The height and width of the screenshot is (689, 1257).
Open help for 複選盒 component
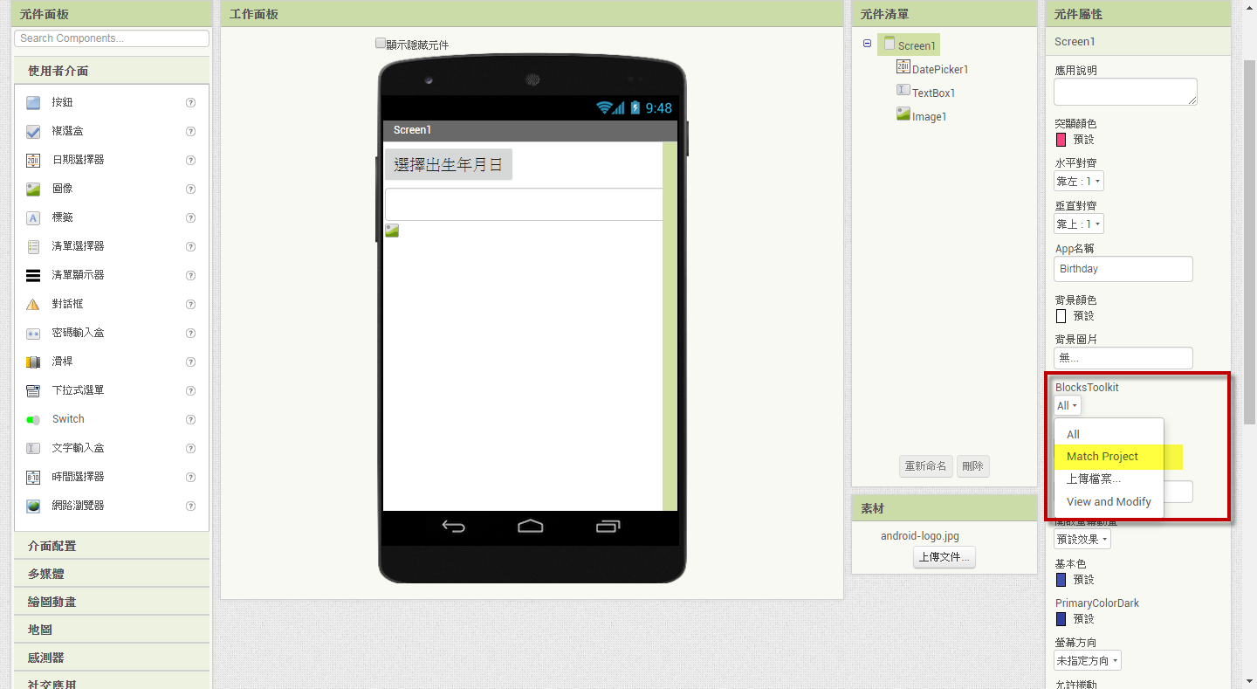click(x=190, y=132)
